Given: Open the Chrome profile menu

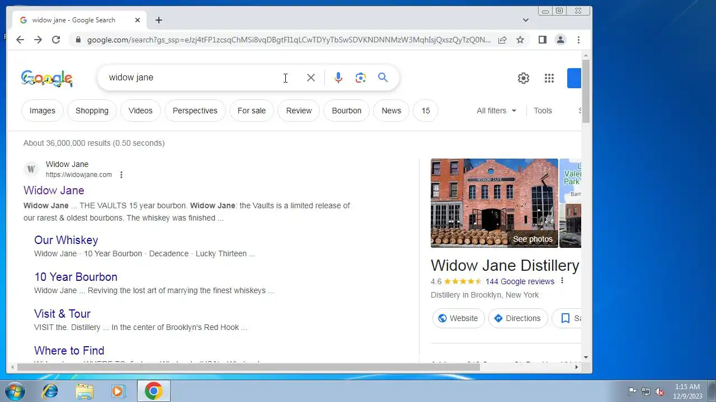Looking at the screenshot, I should [560, 40].
